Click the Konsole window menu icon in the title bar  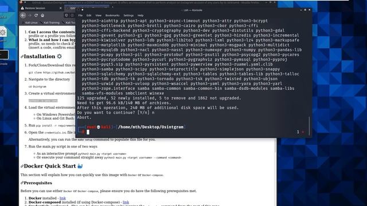pos(79,10)
